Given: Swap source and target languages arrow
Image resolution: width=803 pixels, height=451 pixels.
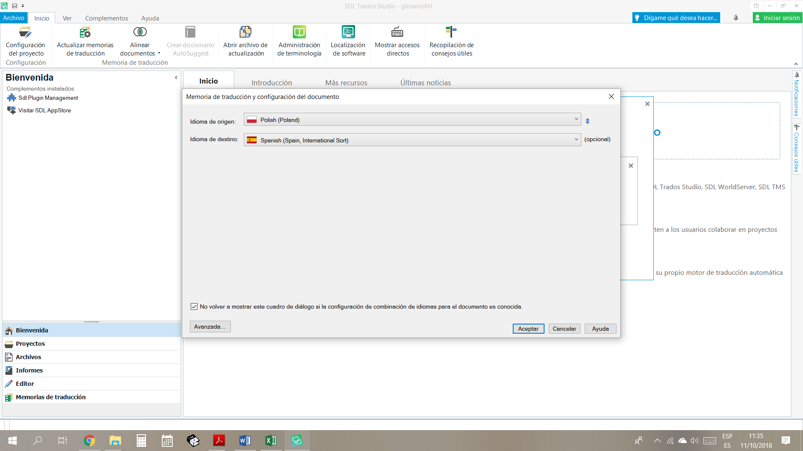Looking at the screenshot, I should click(x=588, y=121).
